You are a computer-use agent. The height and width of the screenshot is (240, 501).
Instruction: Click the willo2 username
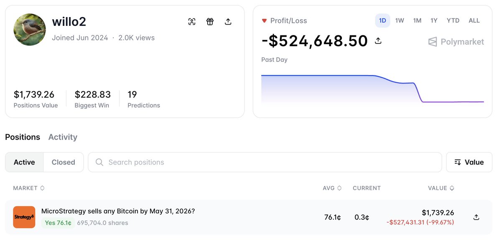(x=69, y=22)
